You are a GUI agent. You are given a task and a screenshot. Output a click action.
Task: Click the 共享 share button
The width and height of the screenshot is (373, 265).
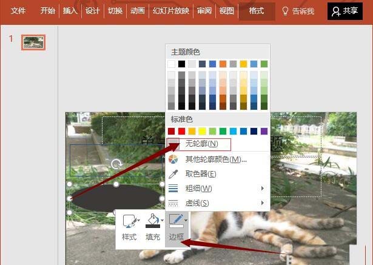click(x=345, y=11)
